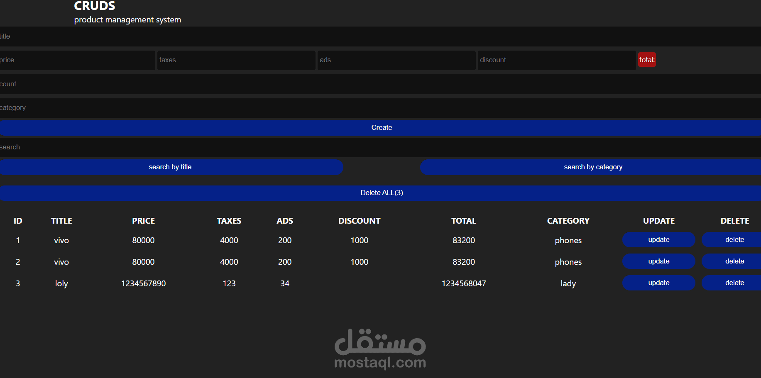
Task: Update product row with ID 1
Action: [x=659, y=240]
